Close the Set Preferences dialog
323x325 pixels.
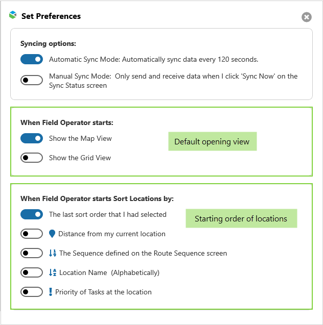pyautogui.click(x=306, y=17)
